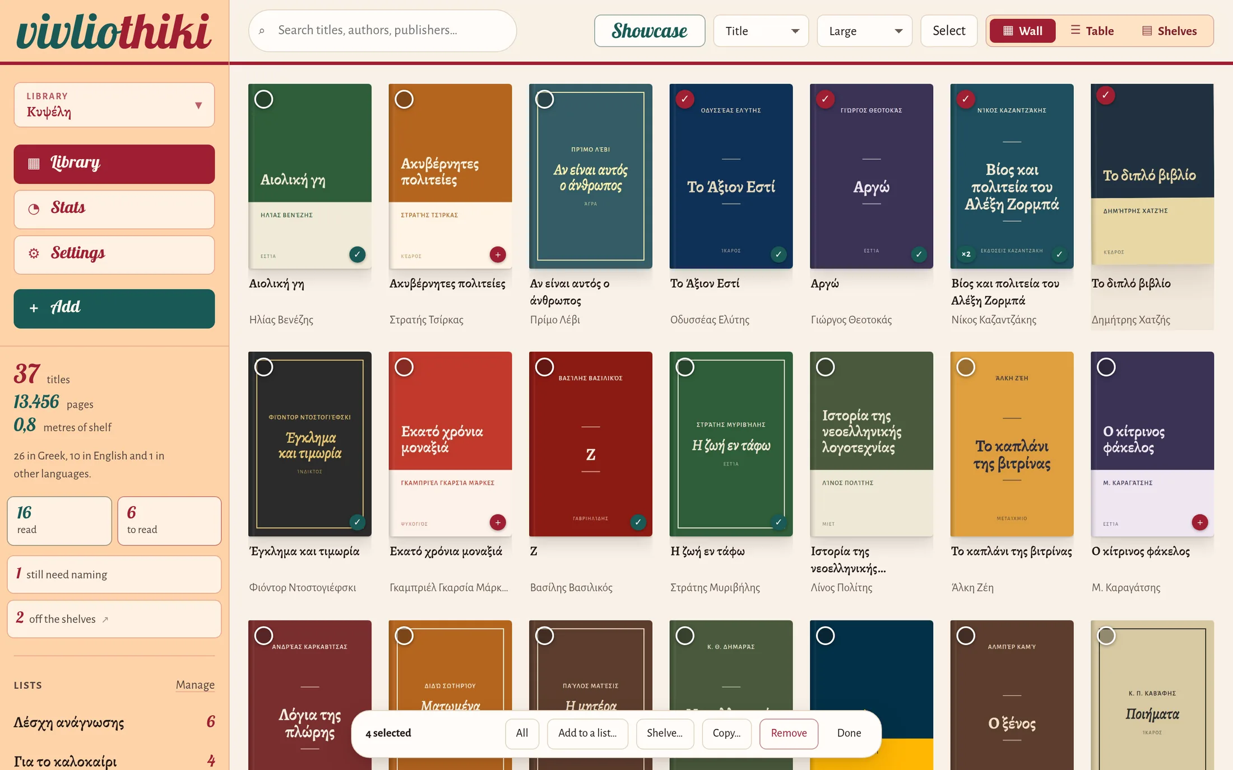The height and width of the screenshot is (770, 1233).
Task: Click plus badge on Εκατό χρόνια μοναξιά cover
Action: click(498, 522)
